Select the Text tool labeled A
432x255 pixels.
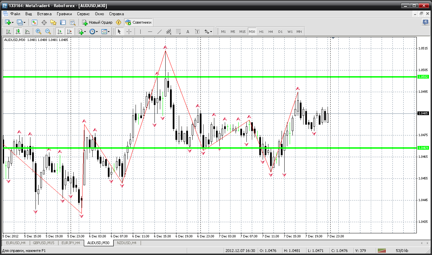pyautogui.click(x=188, y=31)
